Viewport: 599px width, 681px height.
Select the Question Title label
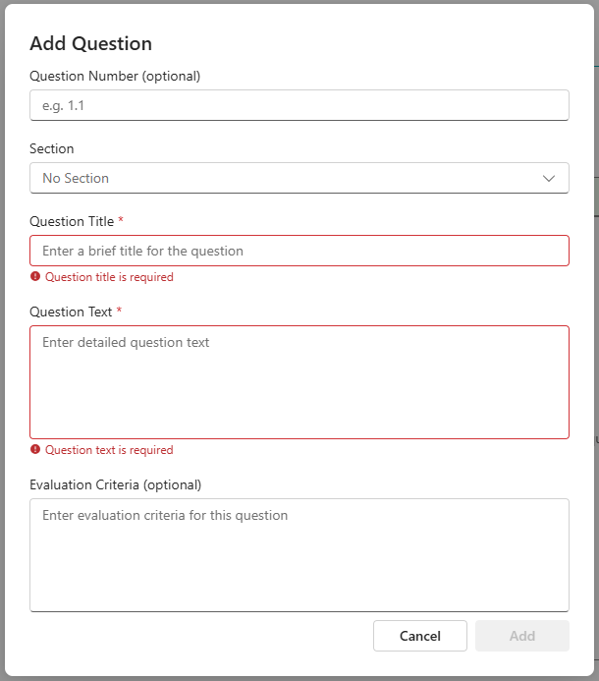tap(72, 221)
